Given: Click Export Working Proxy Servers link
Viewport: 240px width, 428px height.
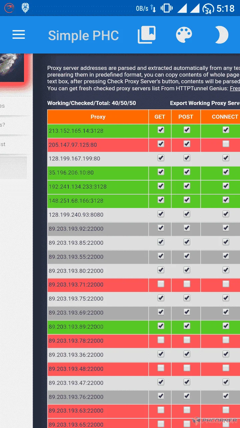Looking at the screenshot, I should 205,103.
